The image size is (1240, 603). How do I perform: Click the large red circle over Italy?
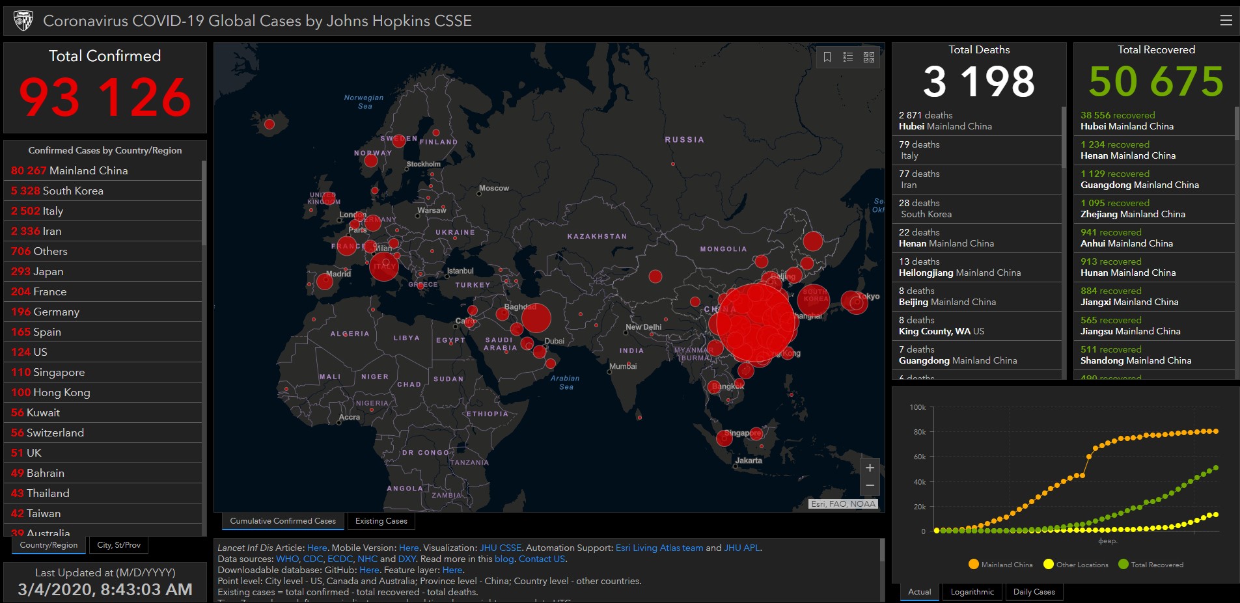coord(383,266)
